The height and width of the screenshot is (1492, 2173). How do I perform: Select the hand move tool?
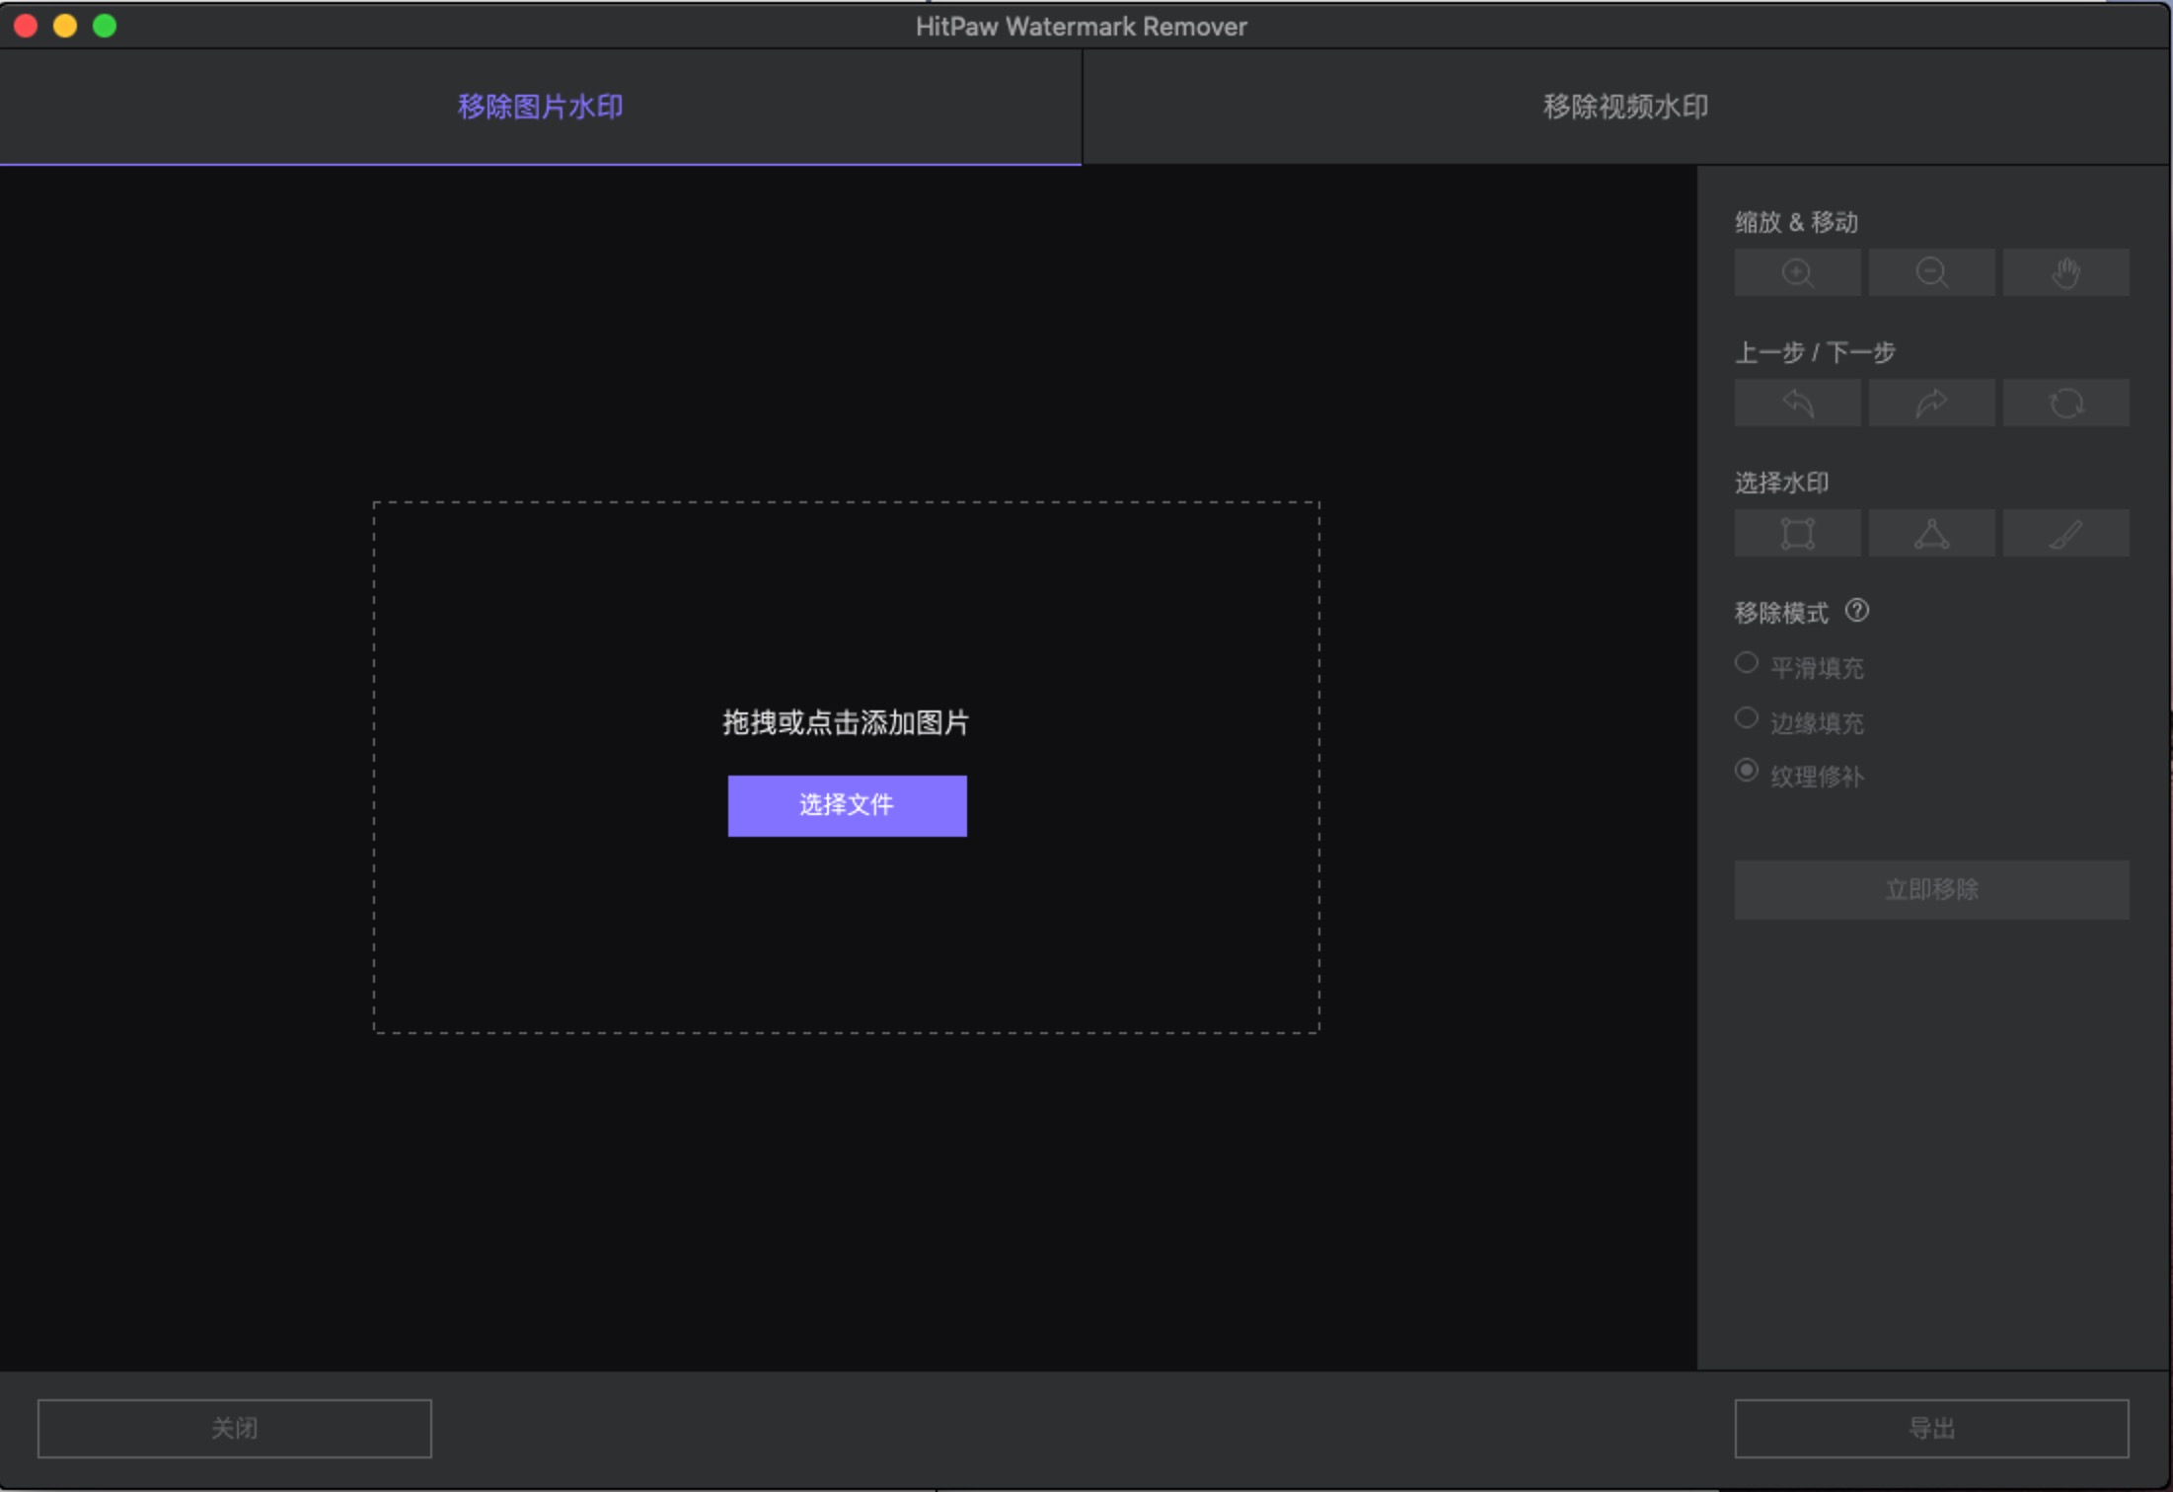(2065, 272)
